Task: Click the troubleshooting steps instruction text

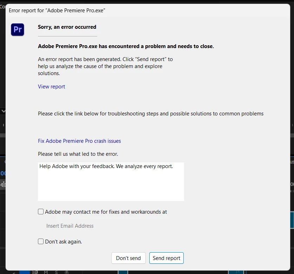Action: point(151,114)
